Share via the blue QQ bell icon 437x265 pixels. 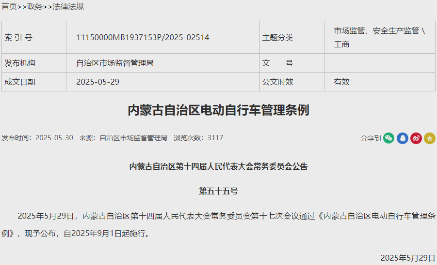pyautogui.click(x=403, y=138)
